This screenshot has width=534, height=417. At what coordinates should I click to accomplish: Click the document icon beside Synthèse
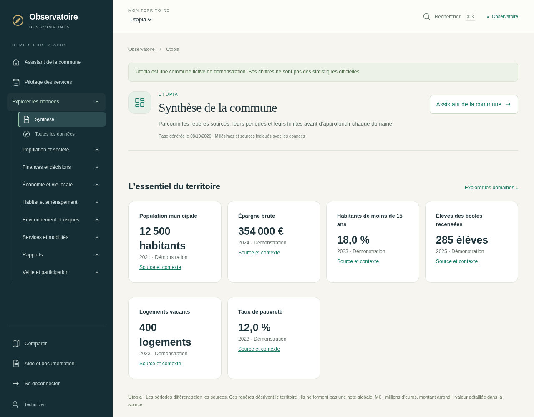(x=26, y=119)
